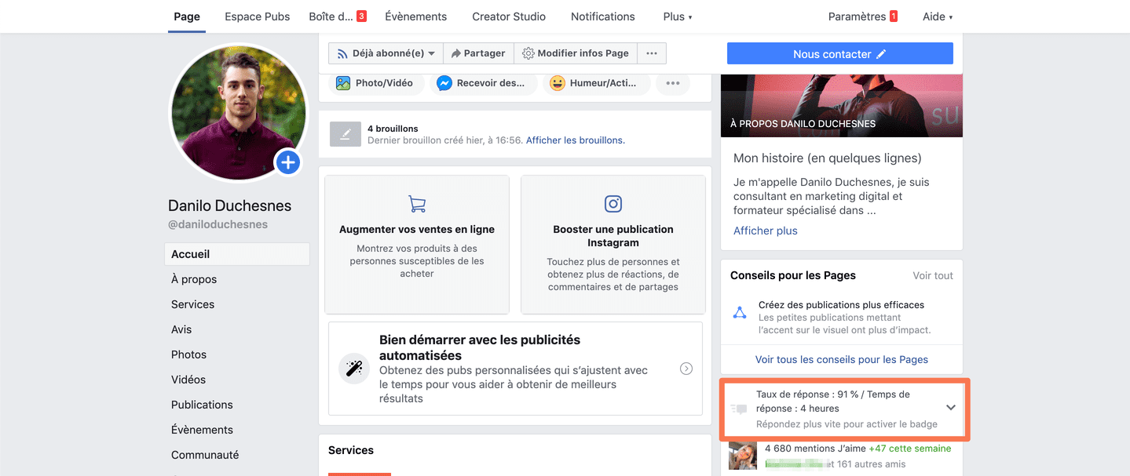Click Voir tout in Conseils pour les Pages

933,275
